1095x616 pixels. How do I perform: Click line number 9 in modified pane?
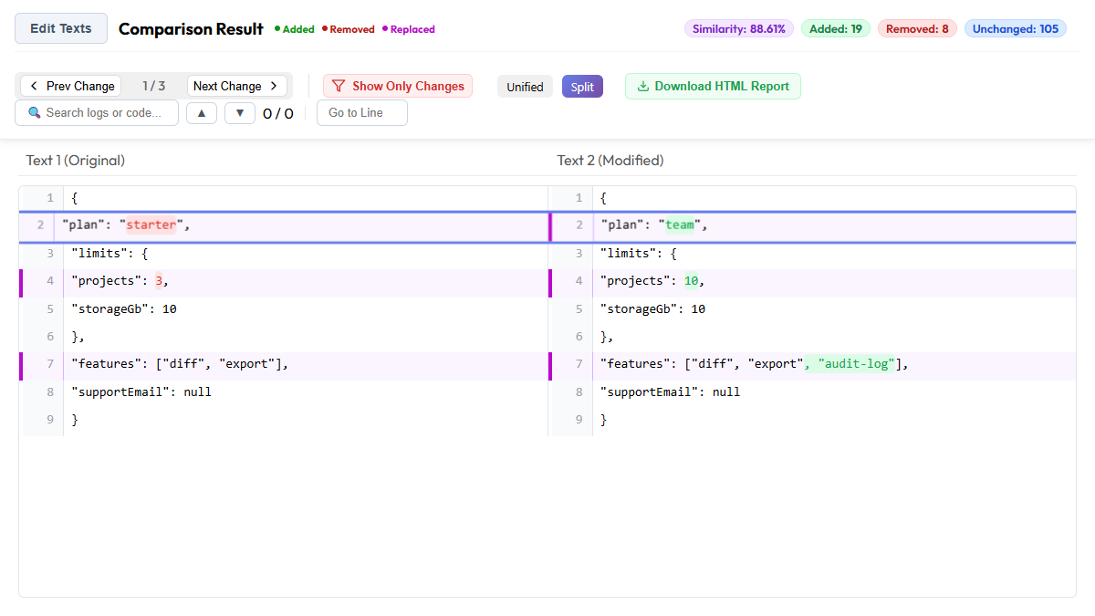click(579, 420)
